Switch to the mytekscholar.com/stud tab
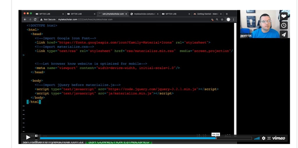This screenshot has height=148, width=298. pos(144,14)
